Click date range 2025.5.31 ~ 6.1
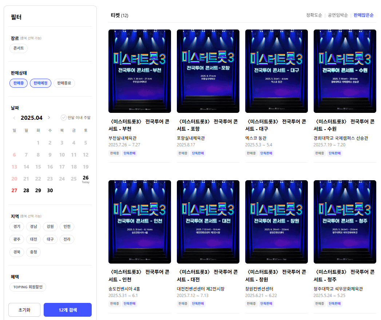The image size is (381, 320). [123, 296]
